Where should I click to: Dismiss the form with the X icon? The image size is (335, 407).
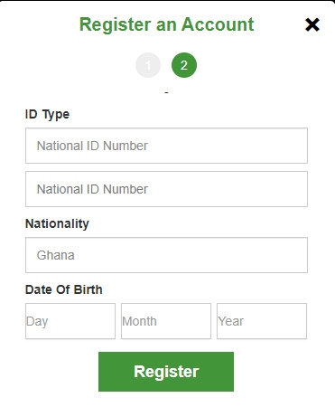(x=312, y=24)
